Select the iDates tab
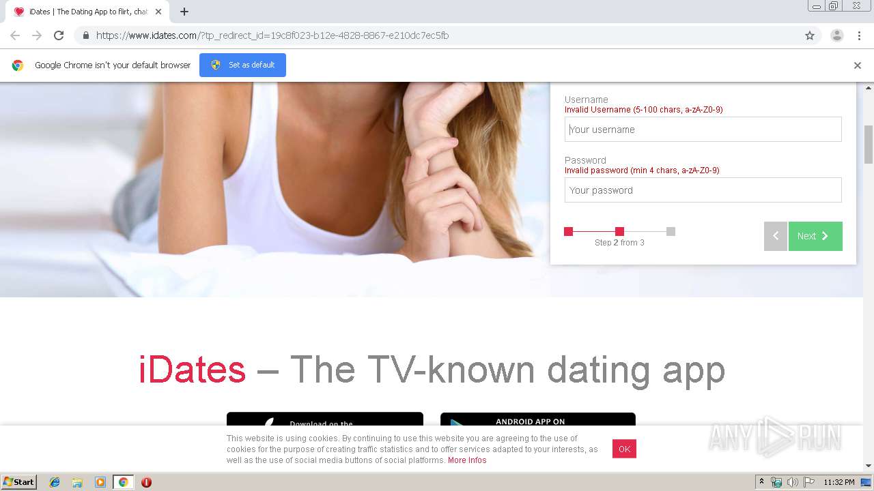 pyautogui.click(x=87, y=12)
